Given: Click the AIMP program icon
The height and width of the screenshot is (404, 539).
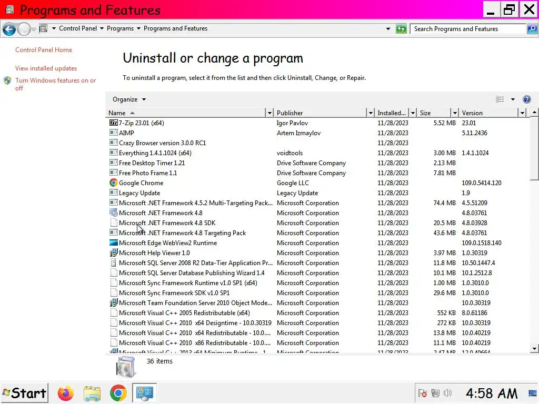Looking at the screenshot, I should tap(114, 133).
